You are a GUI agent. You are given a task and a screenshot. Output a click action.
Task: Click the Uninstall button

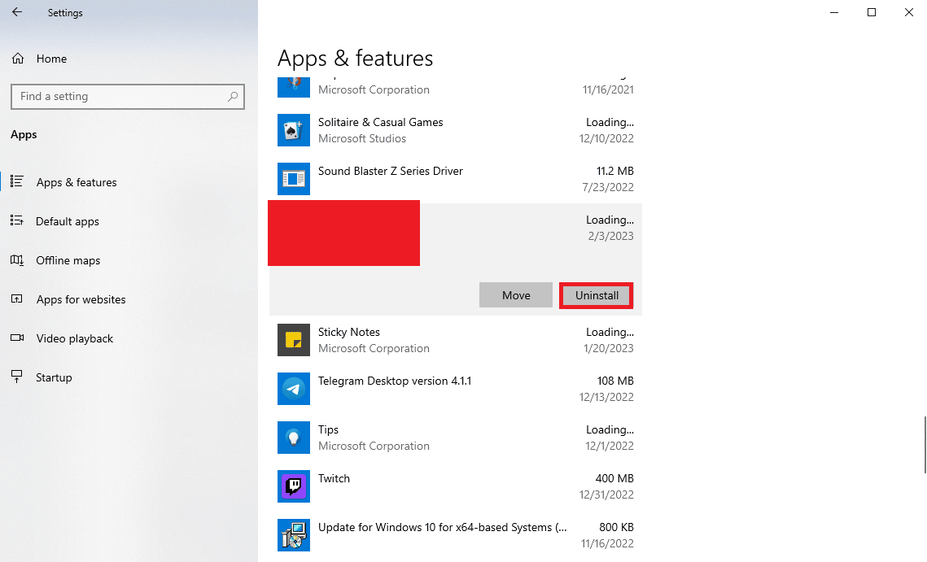point(597,295)
